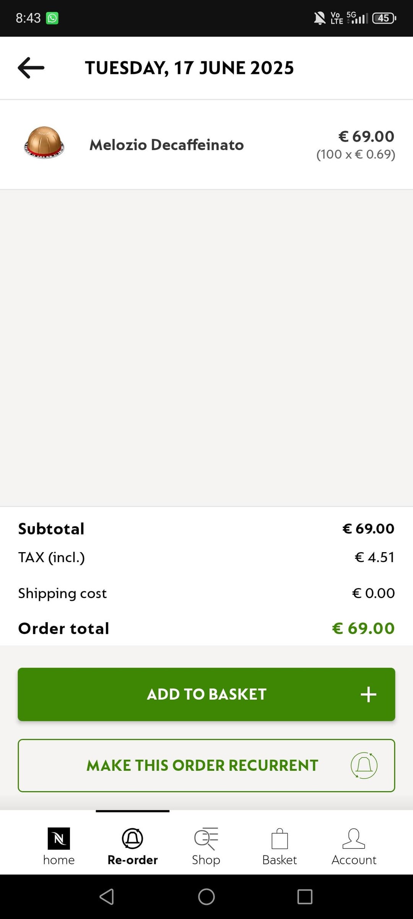Tap the Tuesday, 17 June 2025 title
This screenshot has width=413, height=919.
click(189, 68)
